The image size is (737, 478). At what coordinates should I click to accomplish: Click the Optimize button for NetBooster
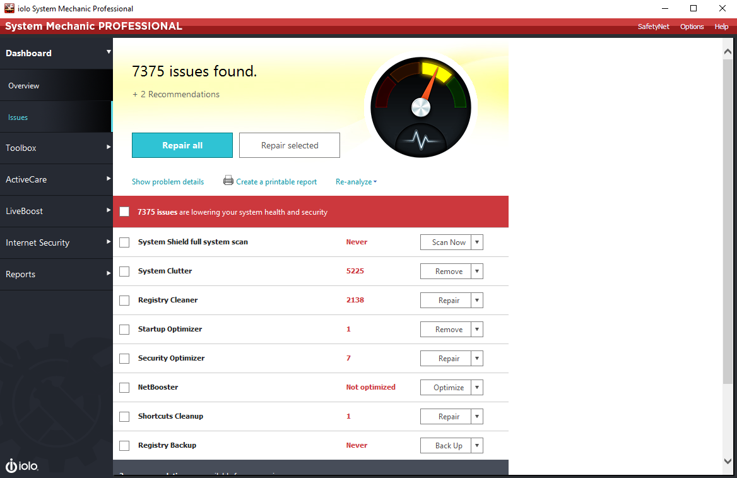coord(445,388)
